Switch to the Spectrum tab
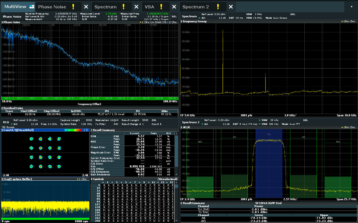 click(105, 7)
